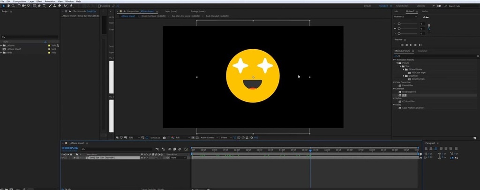Image resolution: width=480 pixels, height=190 pixels.
Task: Select the Roto Brush tool
Action: click(65, 6)
